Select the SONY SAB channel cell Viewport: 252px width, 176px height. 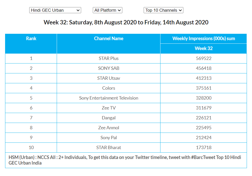(109, 68)
